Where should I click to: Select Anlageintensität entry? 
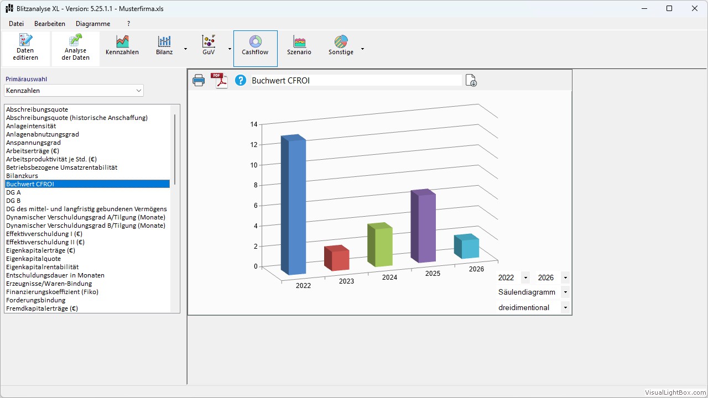[x=87, y=126]
